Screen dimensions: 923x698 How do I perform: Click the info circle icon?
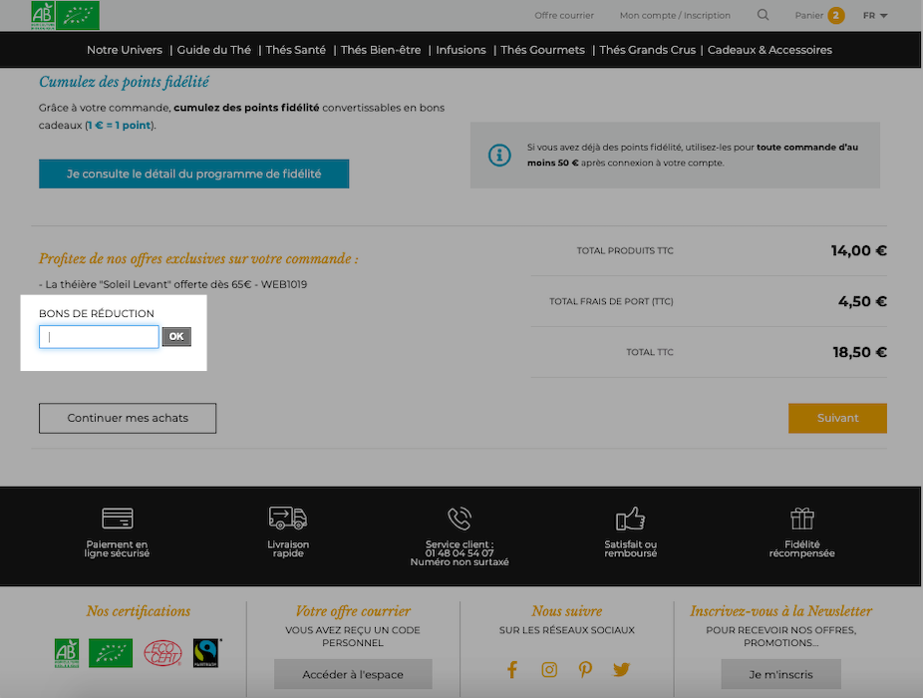[499, 156]
